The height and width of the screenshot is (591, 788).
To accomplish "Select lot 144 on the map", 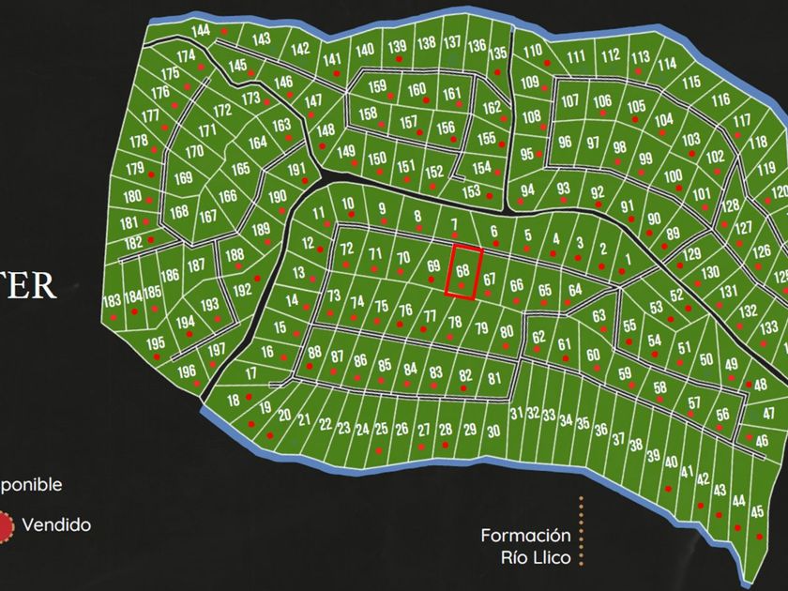I will click(x=201, y=30).
